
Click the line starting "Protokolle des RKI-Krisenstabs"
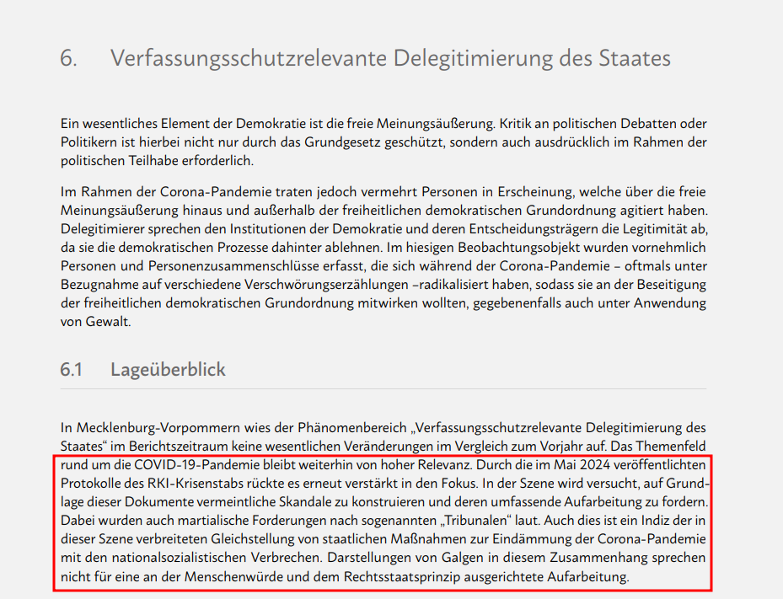(x=385, y=484)
